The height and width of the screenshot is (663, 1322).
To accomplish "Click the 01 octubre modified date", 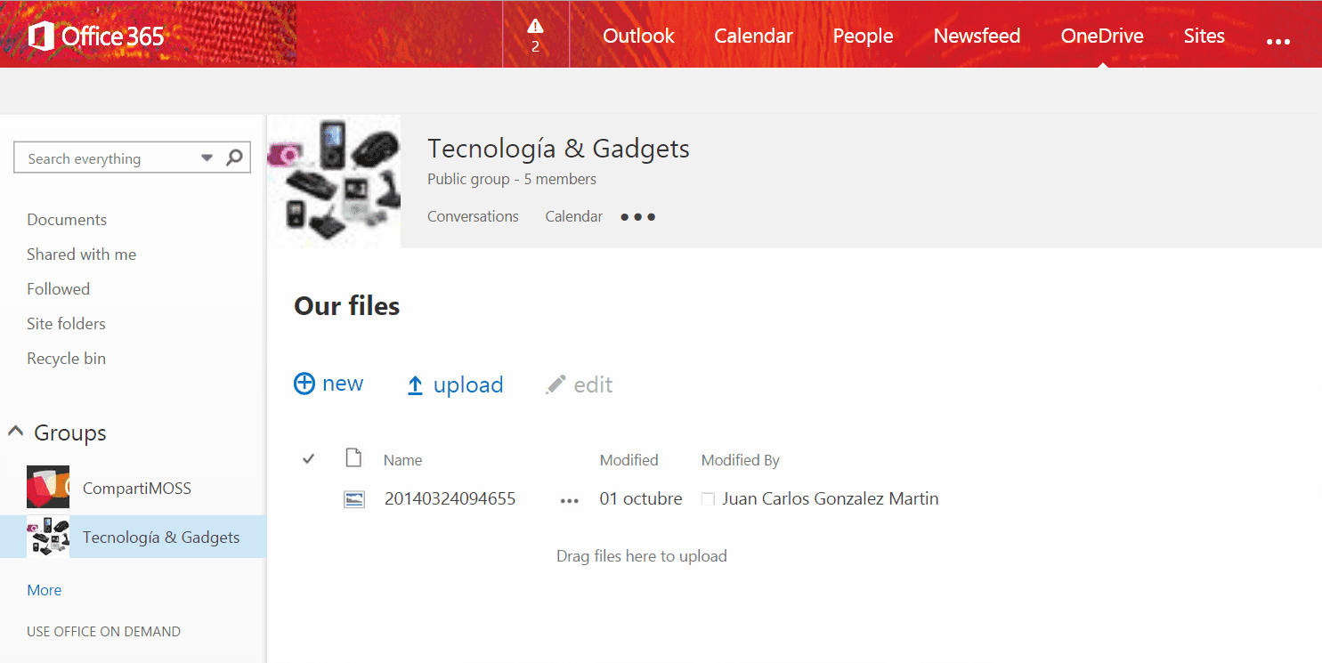I will click(x=641, y=498).
